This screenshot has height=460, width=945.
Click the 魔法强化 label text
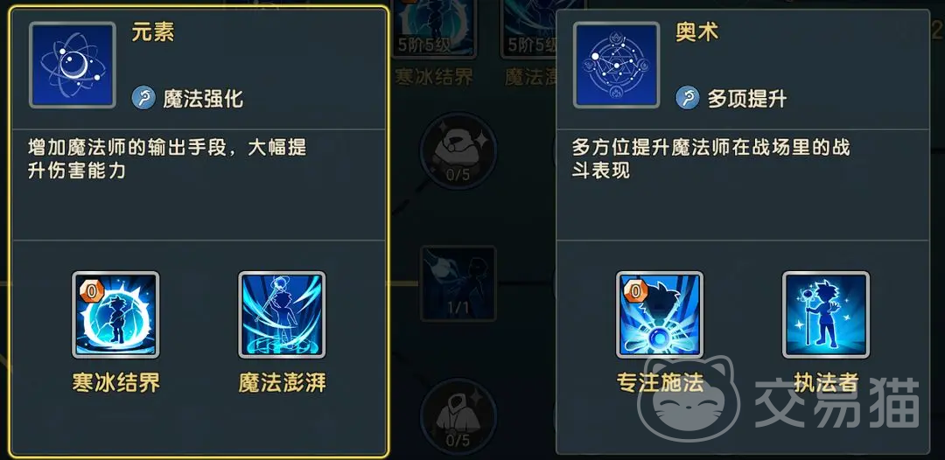(203, 98)
